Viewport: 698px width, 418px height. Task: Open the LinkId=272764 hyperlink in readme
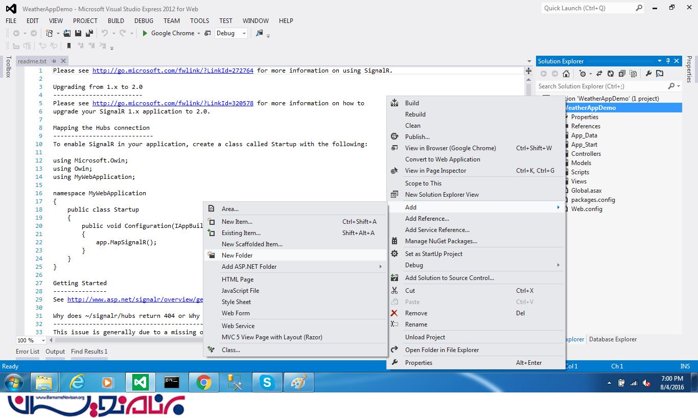point(173,71)
